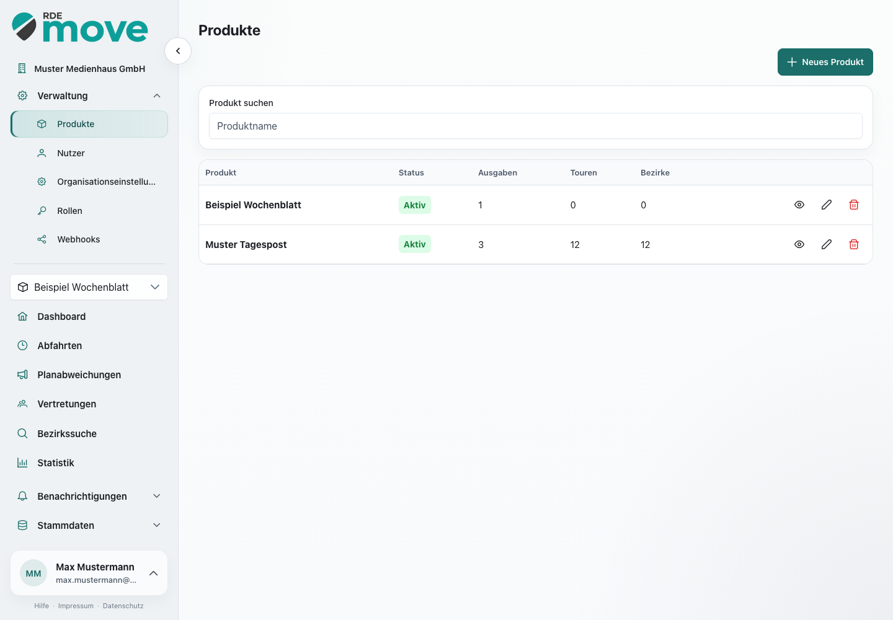This screenshot has height=620, width=893.
Task: Open the Datenschutz link
Action: [x=123, y=606]
